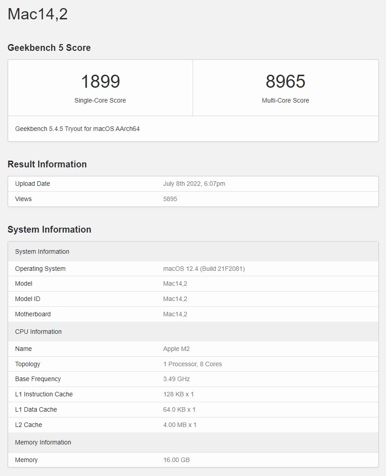Image resolution: width=386 pixels, height=476 pixels.
Task: Select the Multi-Core Score 8965
Action: [285, 81]
